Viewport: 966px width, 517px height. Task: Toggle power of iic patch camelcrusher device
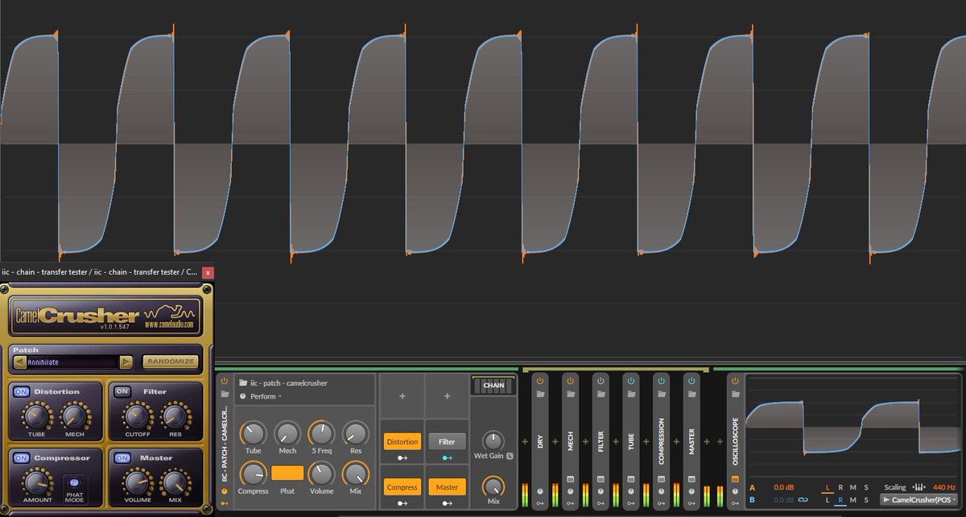pyautogui.click(x=225, y=381)
